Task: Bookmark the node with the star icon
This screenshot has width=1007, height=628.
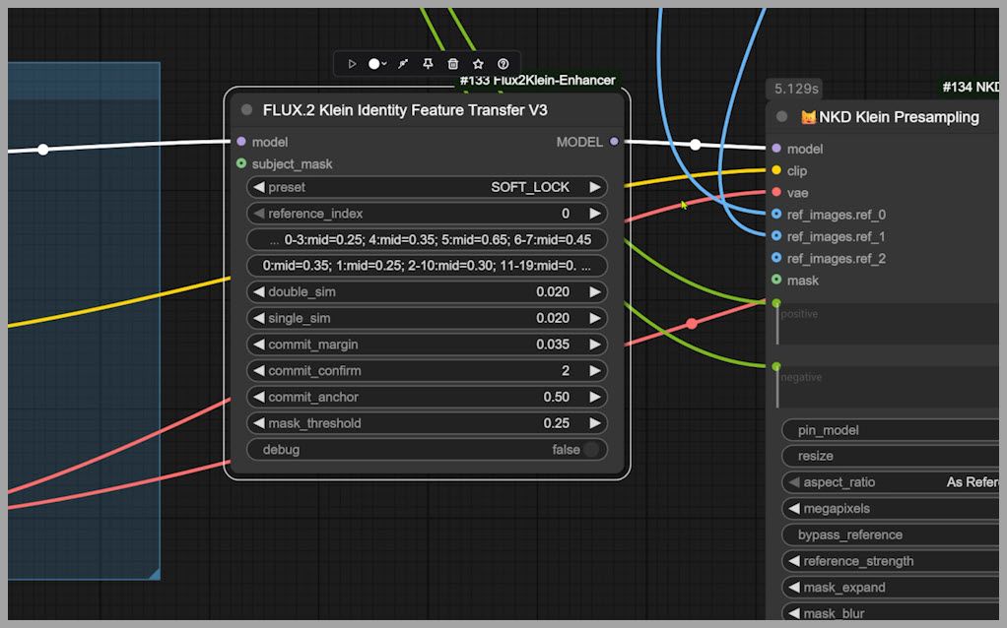Action: (478, 64)
